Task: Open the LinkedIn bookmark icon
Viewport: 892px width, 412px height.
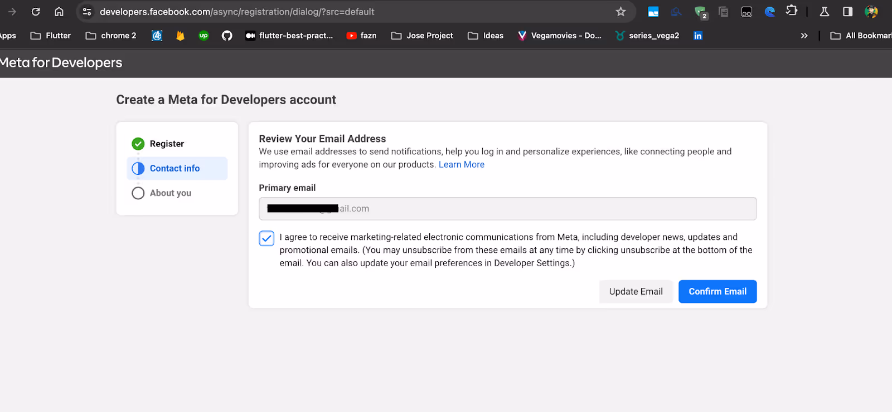Action: 697,36
